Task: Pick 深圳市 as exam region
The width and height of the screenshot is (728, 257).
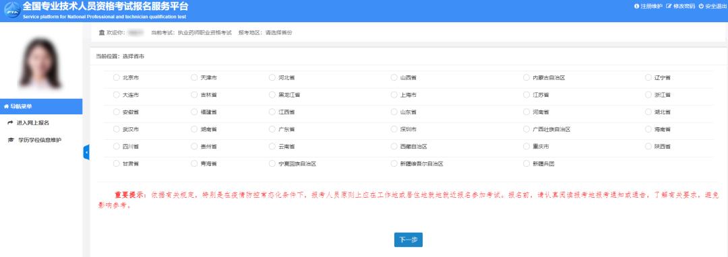Action: [394, 128]
